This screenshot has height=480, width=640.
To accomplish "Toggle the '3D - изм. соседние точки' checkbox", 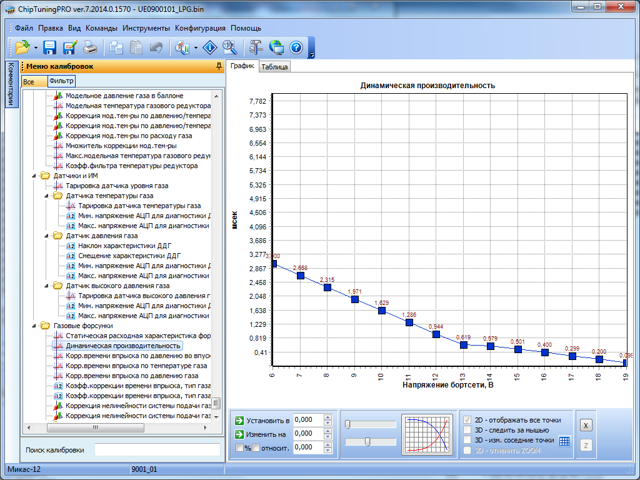I will click(x=467, y=440).
